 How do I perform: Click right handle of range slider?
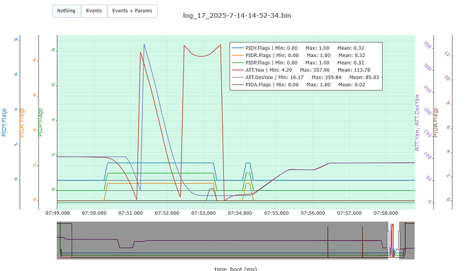(399, 240)
